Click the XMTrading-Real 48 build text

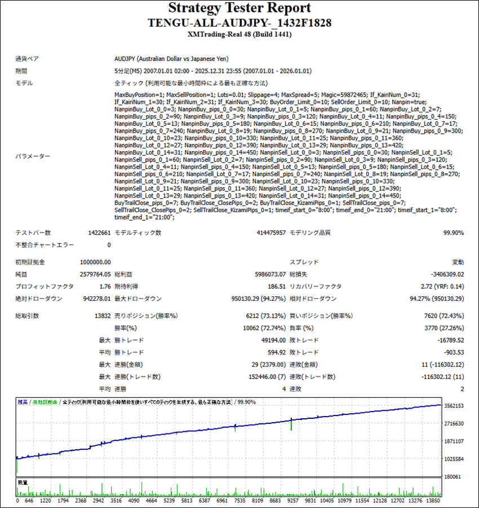click(x=239, y=34)
